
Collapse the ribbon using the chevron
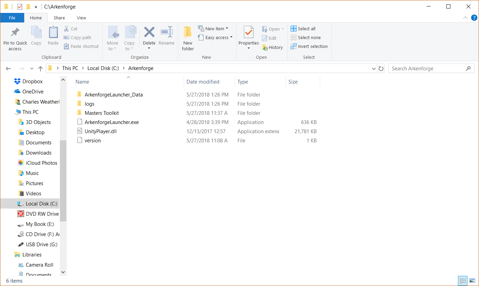[x=465, y=18]
